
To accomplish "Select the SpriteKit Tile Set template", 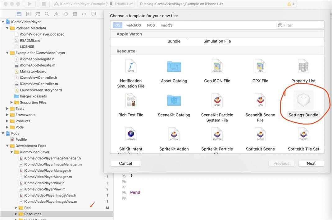I will (x=303, y=139).
